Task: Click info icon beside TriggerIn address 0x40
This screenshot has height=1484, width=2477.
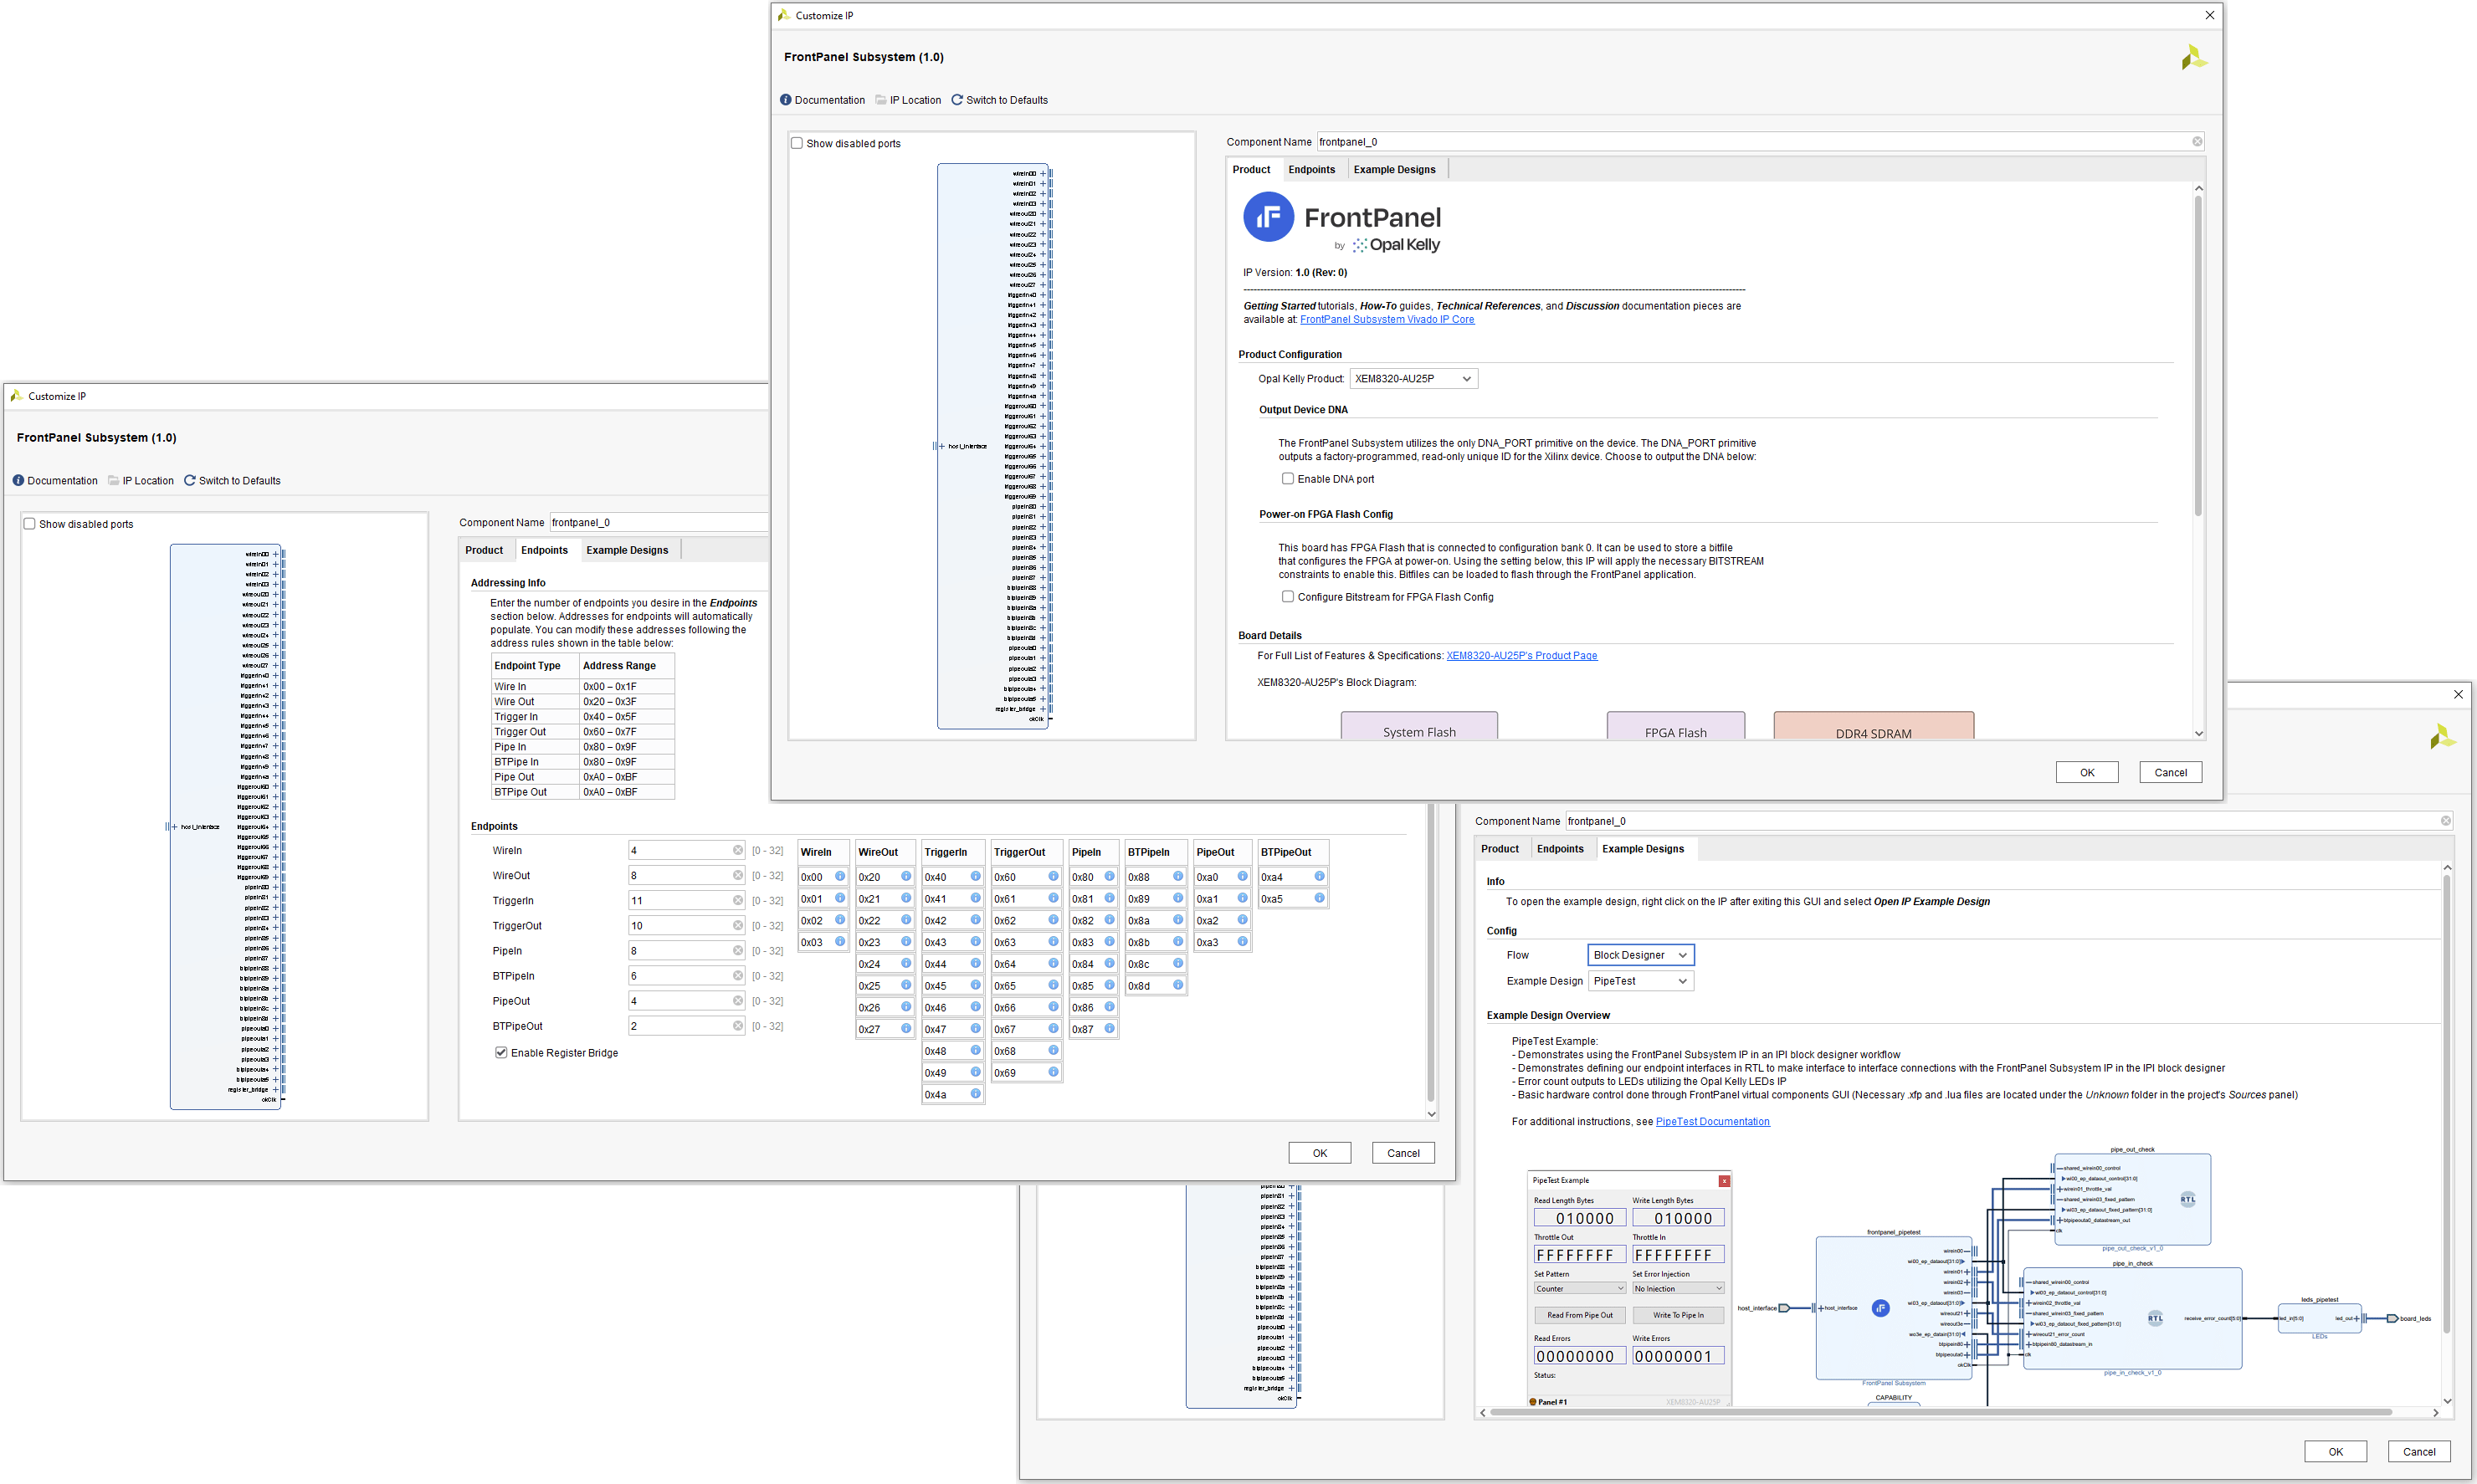Action: coord(976,876)
